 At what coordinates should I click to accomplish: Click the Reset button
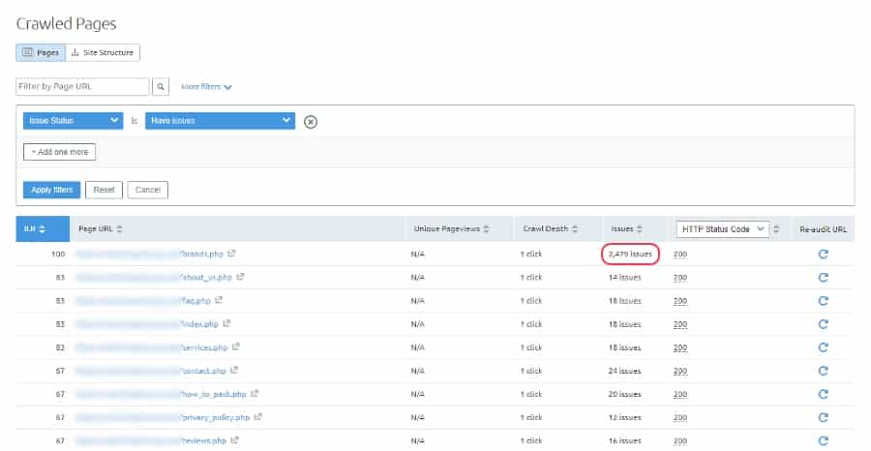coord(104,190)
